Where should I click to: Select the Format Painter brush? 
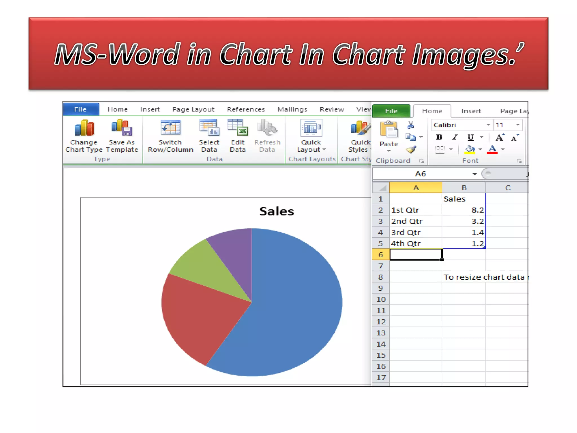coord(411,149)
